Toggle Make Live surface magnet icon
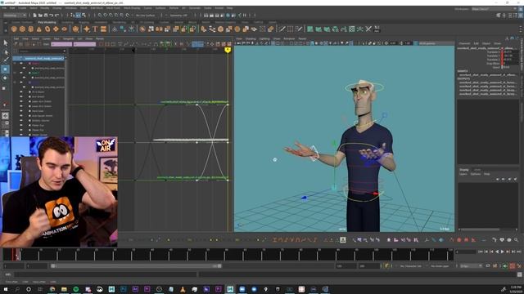The height and width of the screenshot is (294, 524). tap(128, 16)
